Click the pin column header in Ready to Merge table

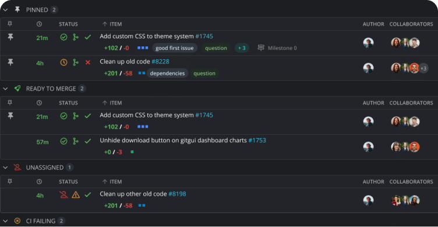(10, 103)
